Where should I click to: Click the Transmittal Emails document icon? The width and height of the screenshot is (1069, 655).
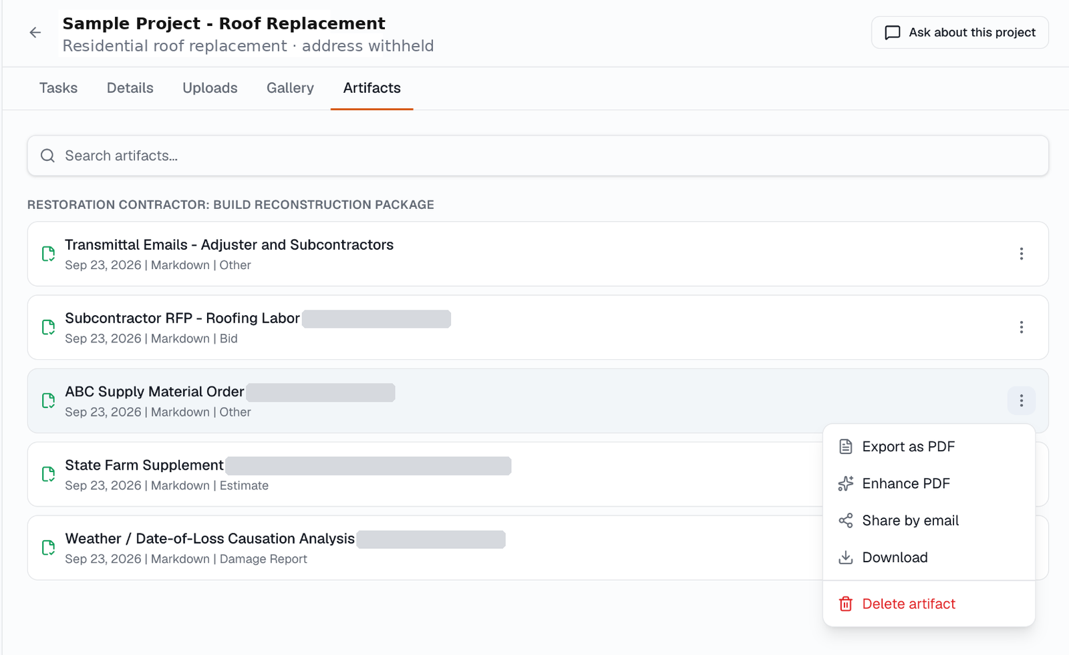click(48, 254)
